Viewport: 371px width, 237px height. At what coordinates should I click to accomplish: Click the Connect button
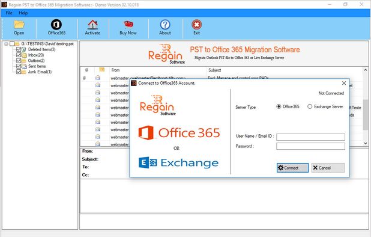[293, 168]
